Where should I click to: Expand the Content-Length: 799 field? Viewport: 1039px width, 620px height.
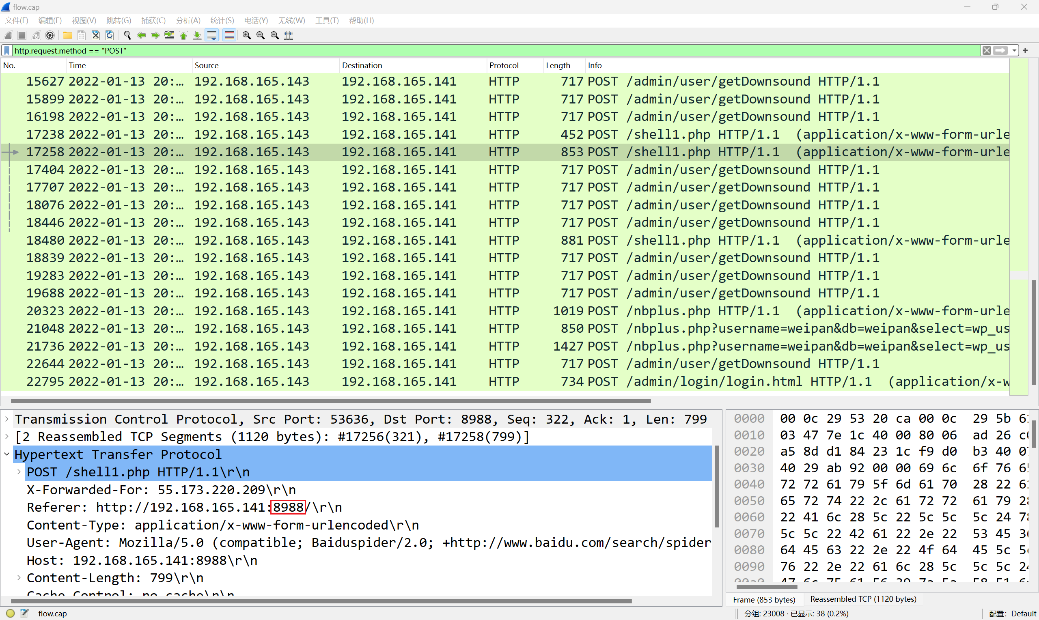click(19, 578)
